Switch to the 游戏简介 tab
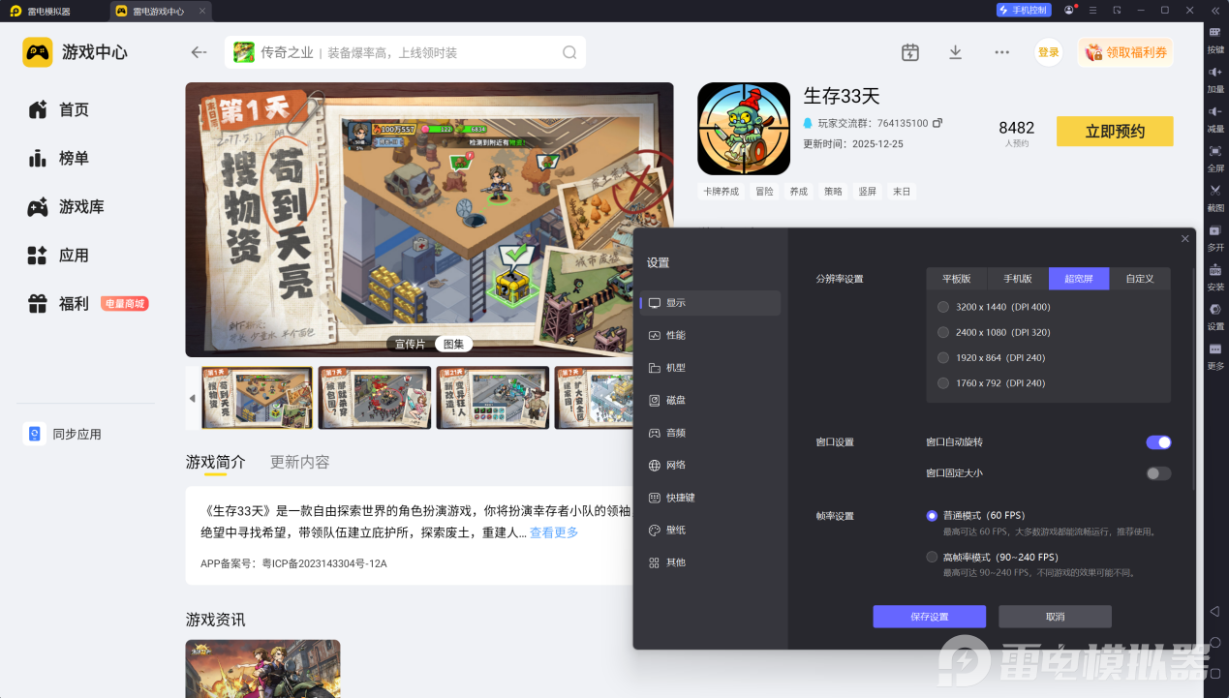 (215, 462)
